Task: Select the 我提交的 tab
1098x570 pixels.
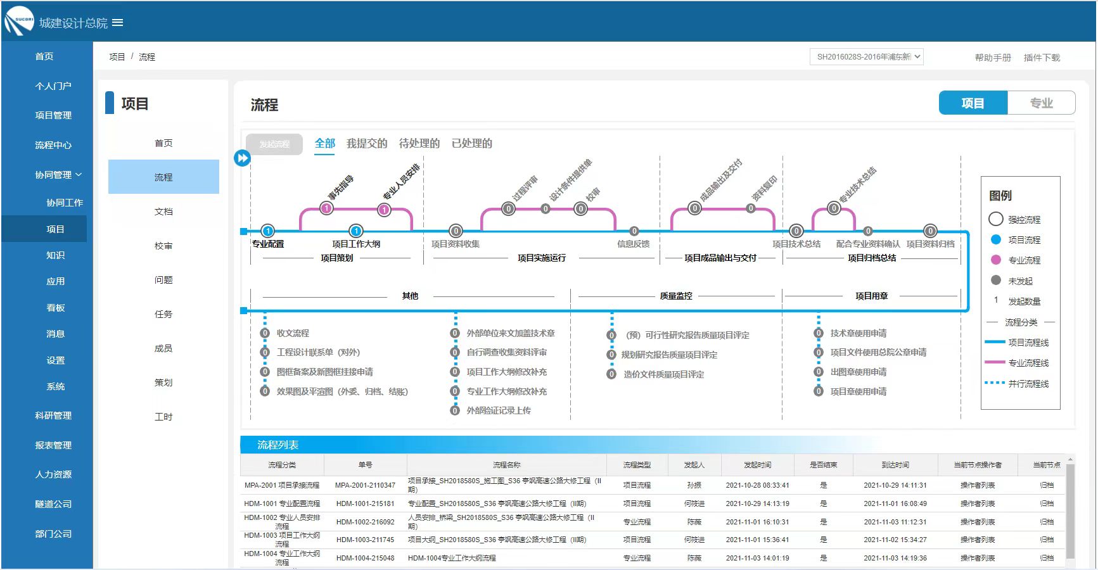Action: pyautogui.click(x=367, y=143)
